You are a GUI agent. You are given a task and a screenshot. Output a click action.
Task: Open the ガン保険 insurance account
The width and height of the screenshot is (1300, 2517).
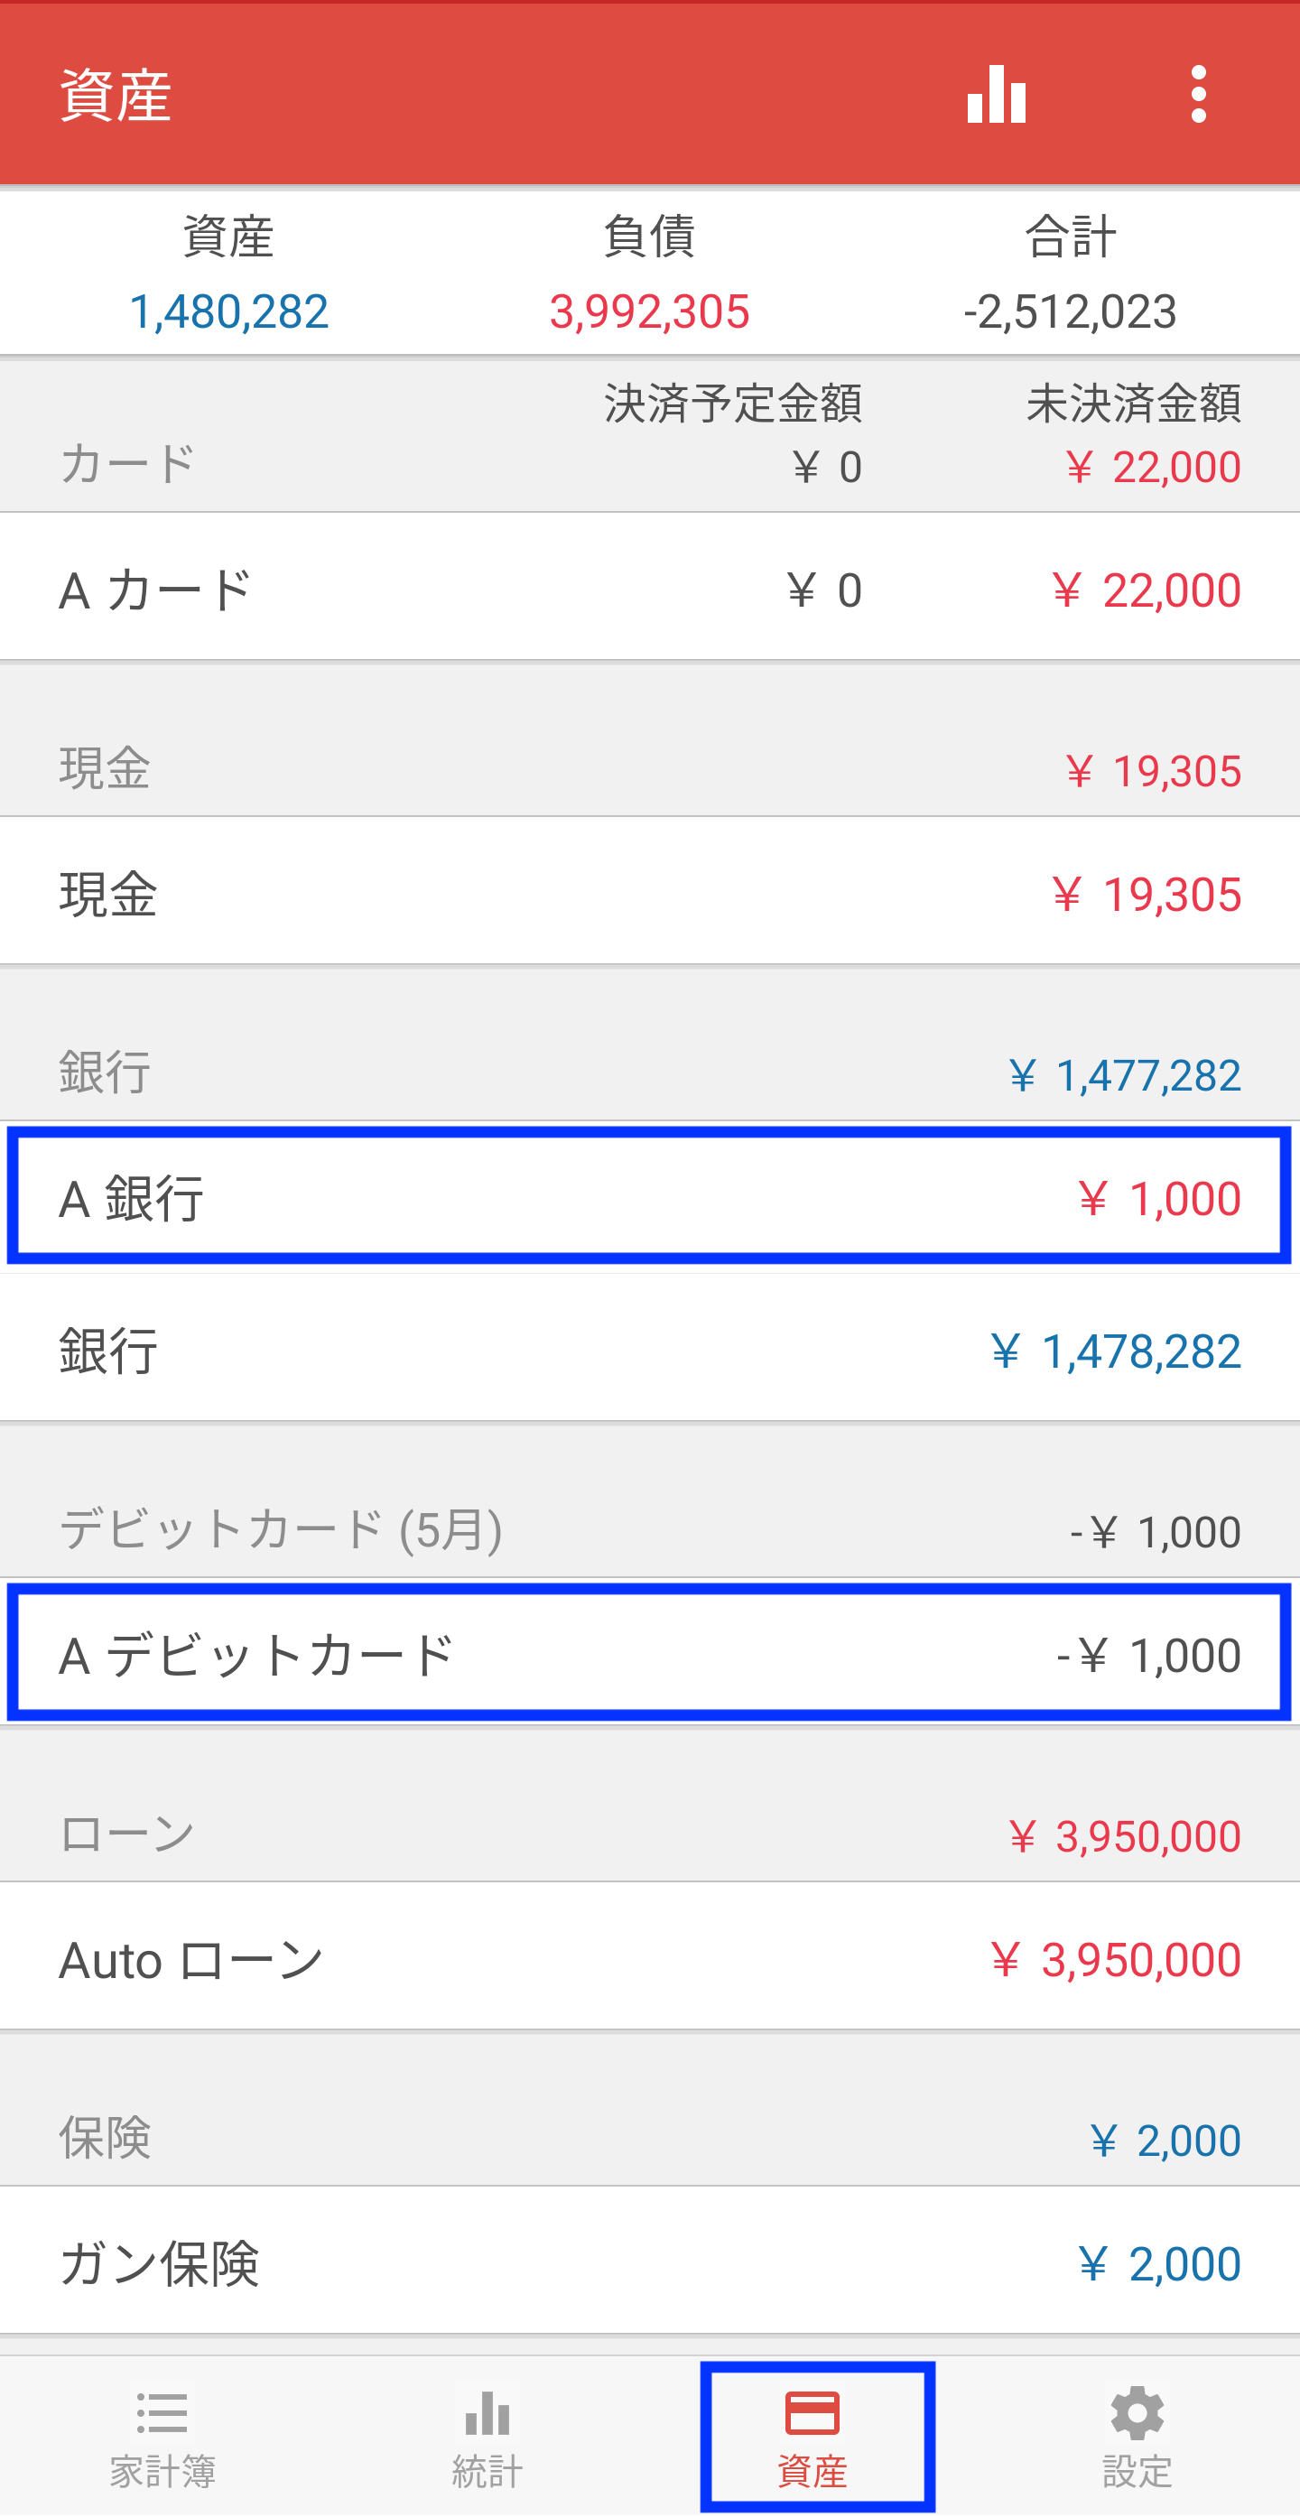pos(649,2261)
